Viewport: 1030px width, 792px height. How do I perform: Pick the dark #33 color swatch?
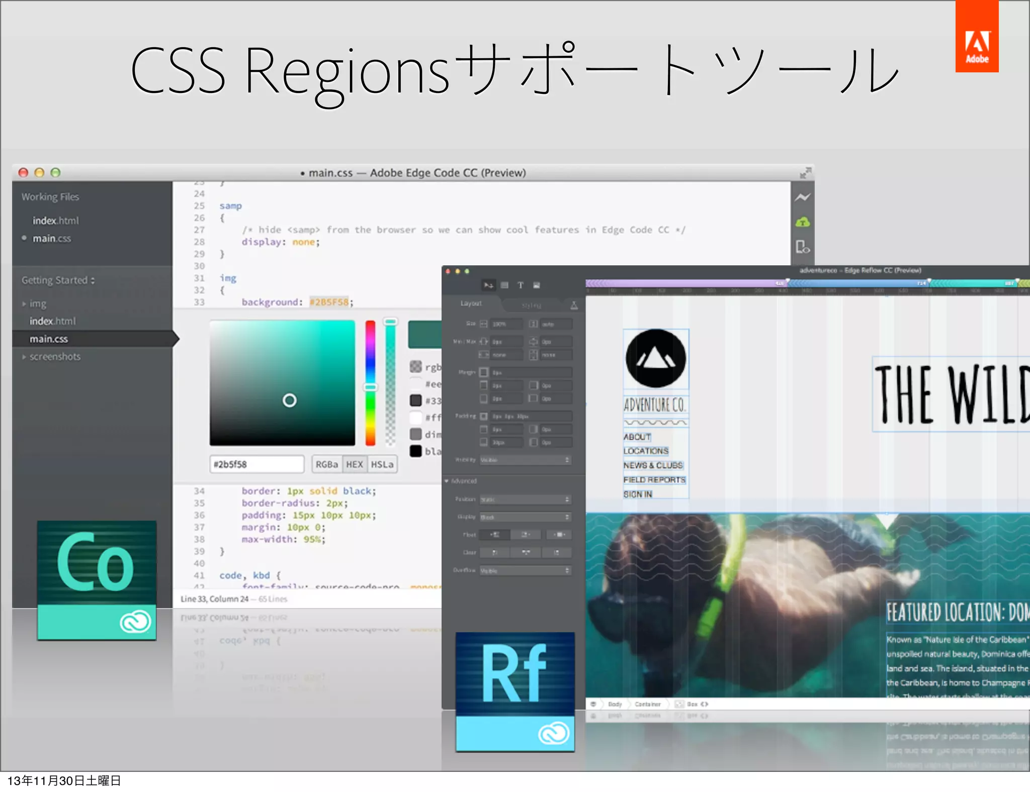(415, 401)
